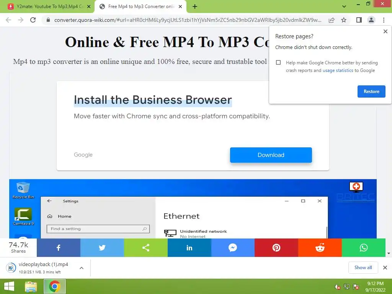Share via Facebook Messenger

coord(233,248)
